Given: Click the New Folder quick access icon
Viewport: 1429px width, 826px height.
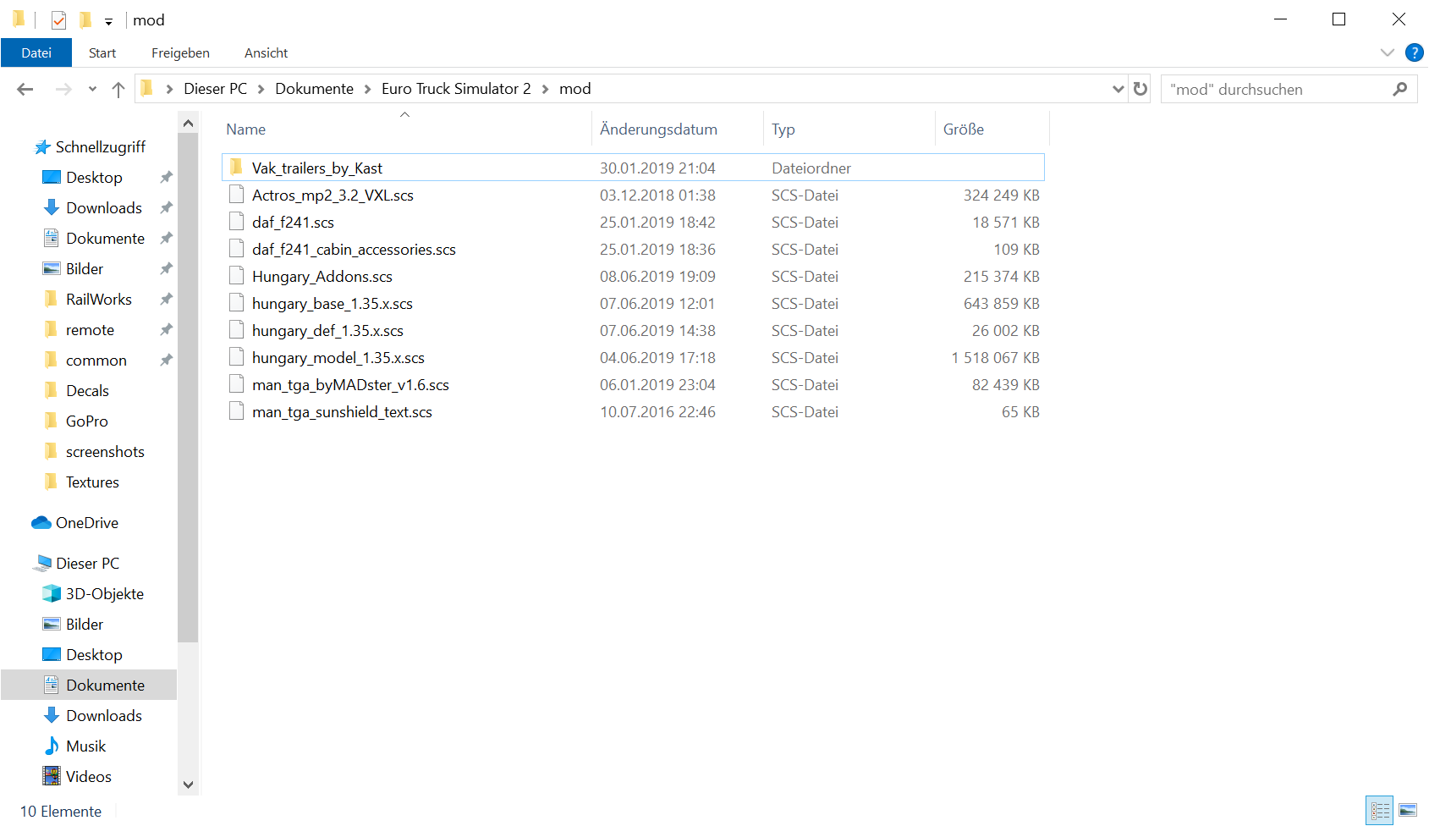Looking at the screenshot, I should 85,19.
